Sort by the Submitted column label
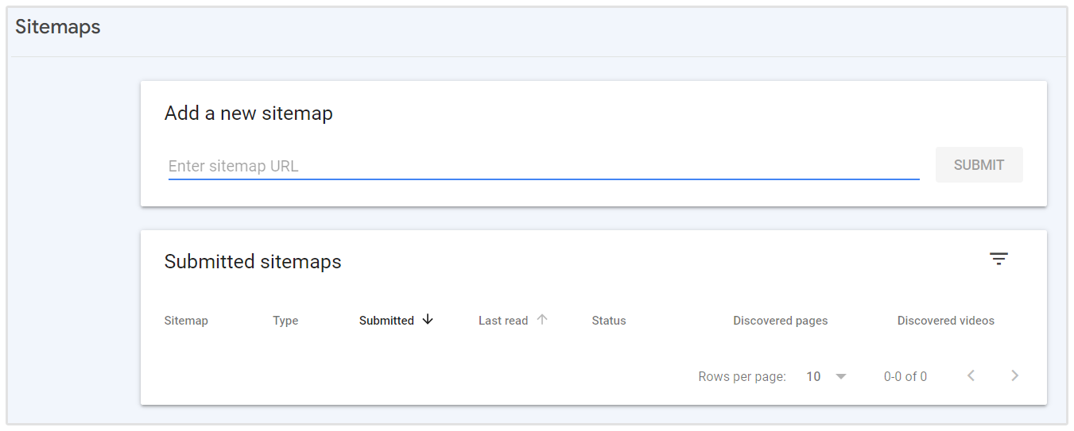This screenshot has width=1074, height=431. click(386, 321)
